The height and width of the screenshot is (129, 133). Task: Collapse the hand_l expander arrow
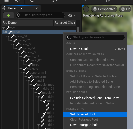[x=29, y=81]
